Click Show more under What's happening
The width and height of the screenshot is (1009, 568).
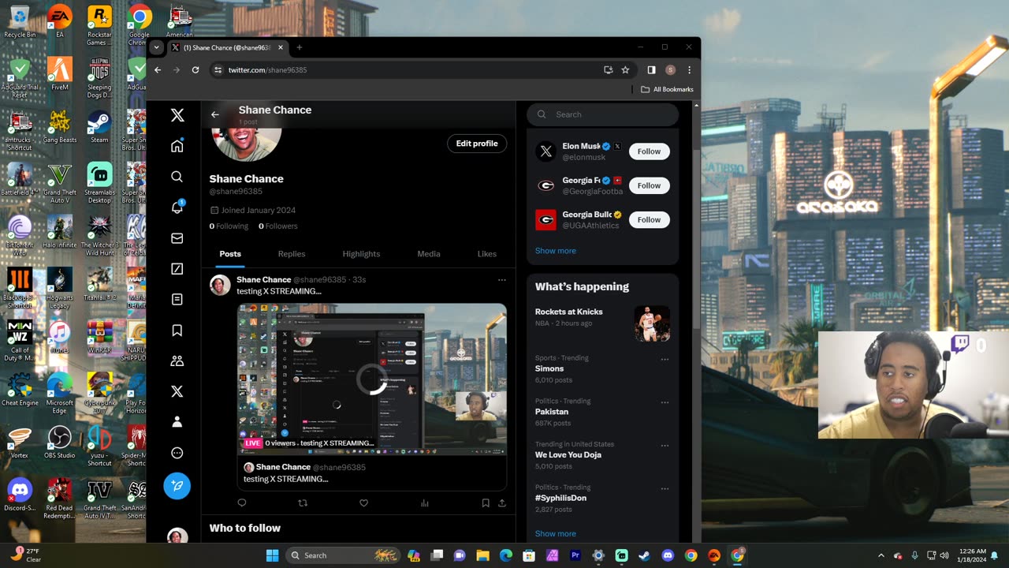[556, 534]
